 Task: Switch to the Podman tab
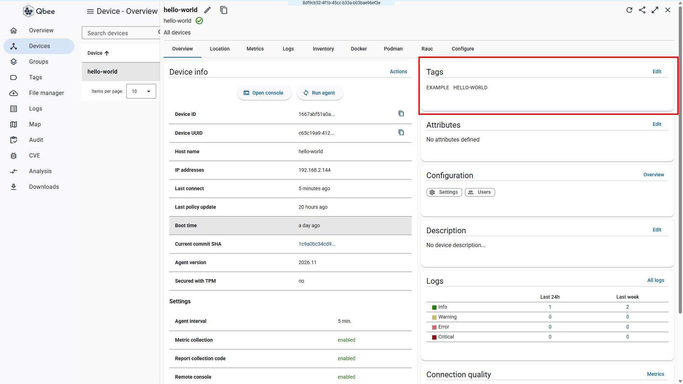(x=393, y=49)
